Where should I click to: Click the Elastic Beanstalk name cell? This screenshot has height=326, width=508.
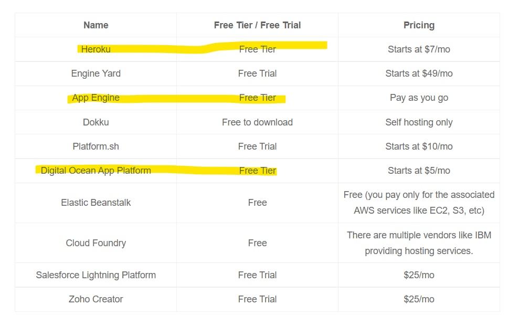(x=96, y=203)
